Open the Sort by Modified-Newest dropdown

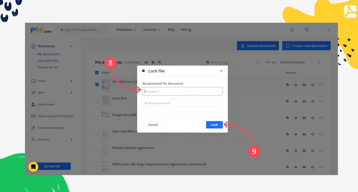pos(300,62)
